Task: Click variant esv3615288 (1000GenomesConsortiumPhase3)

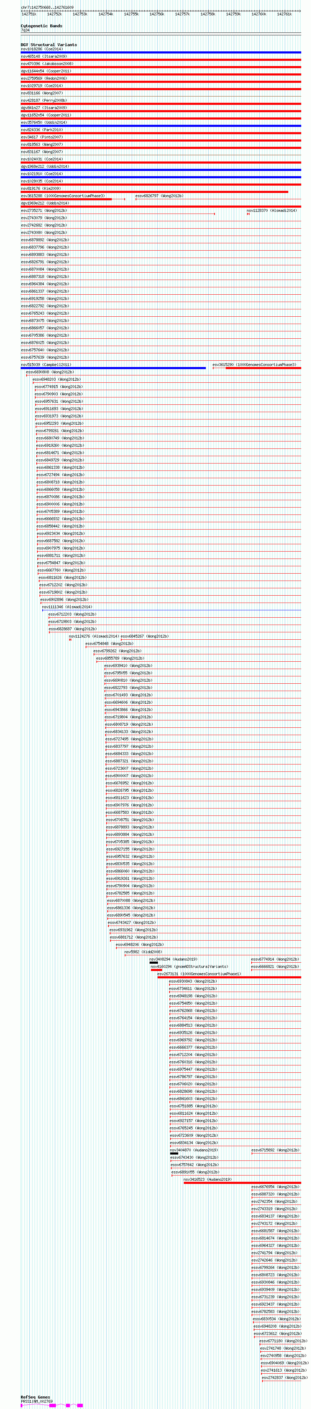Action: pyautogui.click(x=63, y=196)
